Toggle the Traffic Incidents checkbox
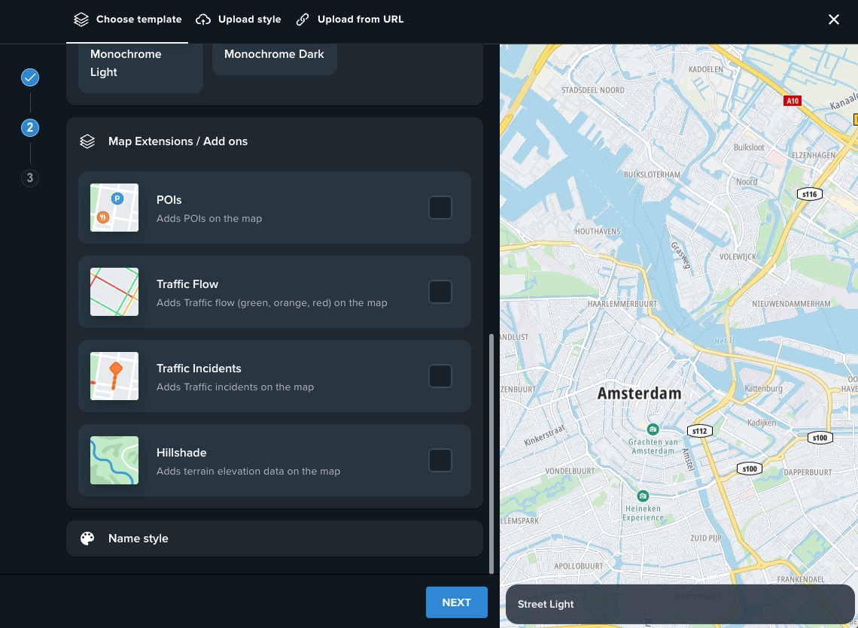 point(440,376)
